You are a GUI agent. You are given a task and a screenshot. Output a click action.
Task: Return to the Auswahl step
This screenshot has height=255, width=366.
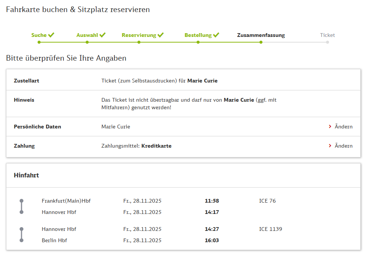coord(87,35)
